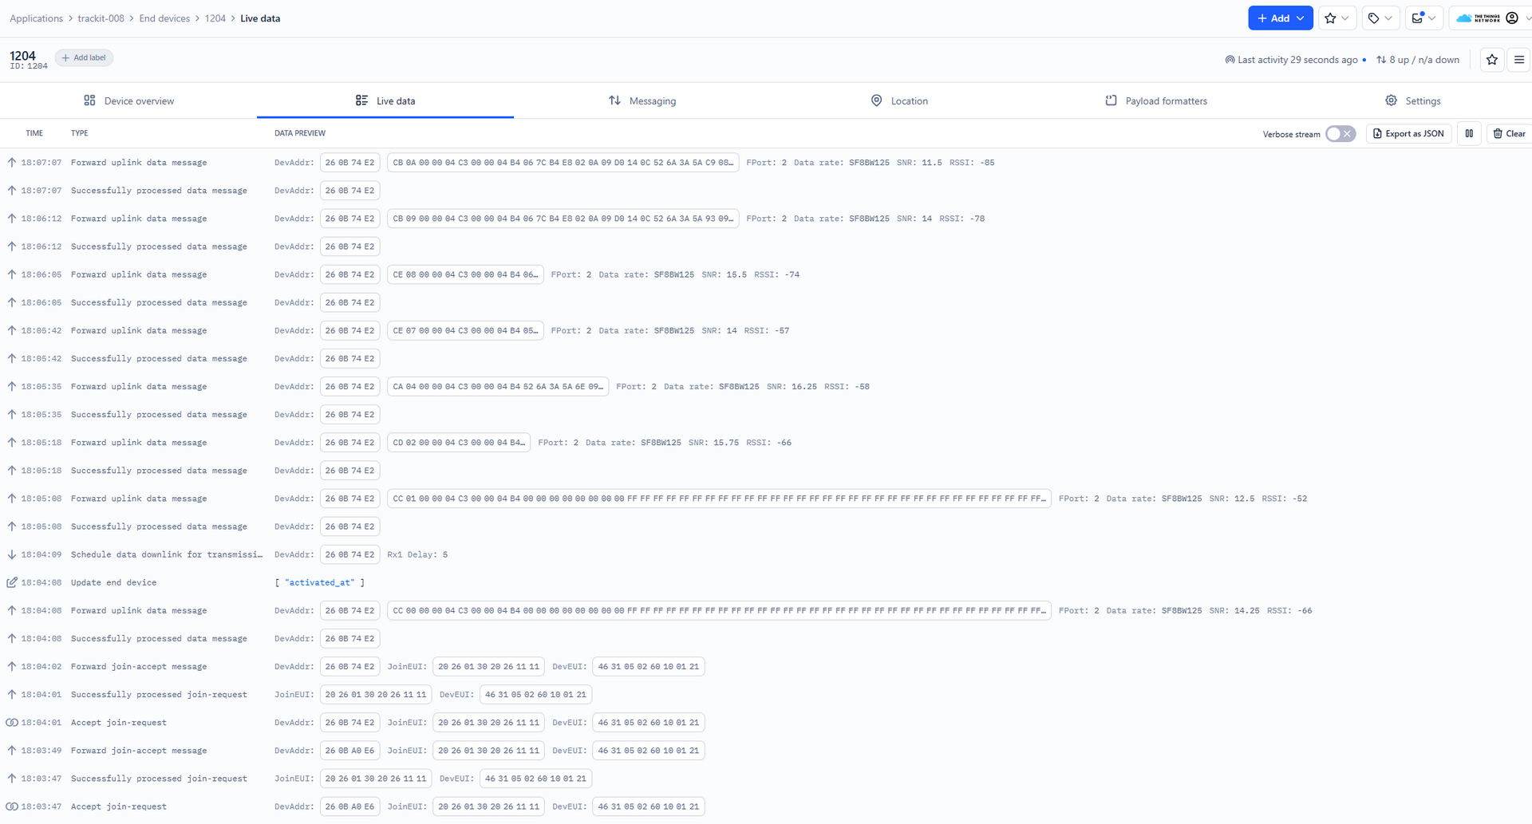Viewport: 1532px width, 824px height.
Task: Click the TIME column header
Action: click(x=34, y=133)
